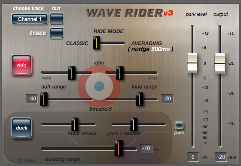This screenshot has width=241, height=166.
Task: Click the -30 output scale mark
Action: tap(231, 93)
